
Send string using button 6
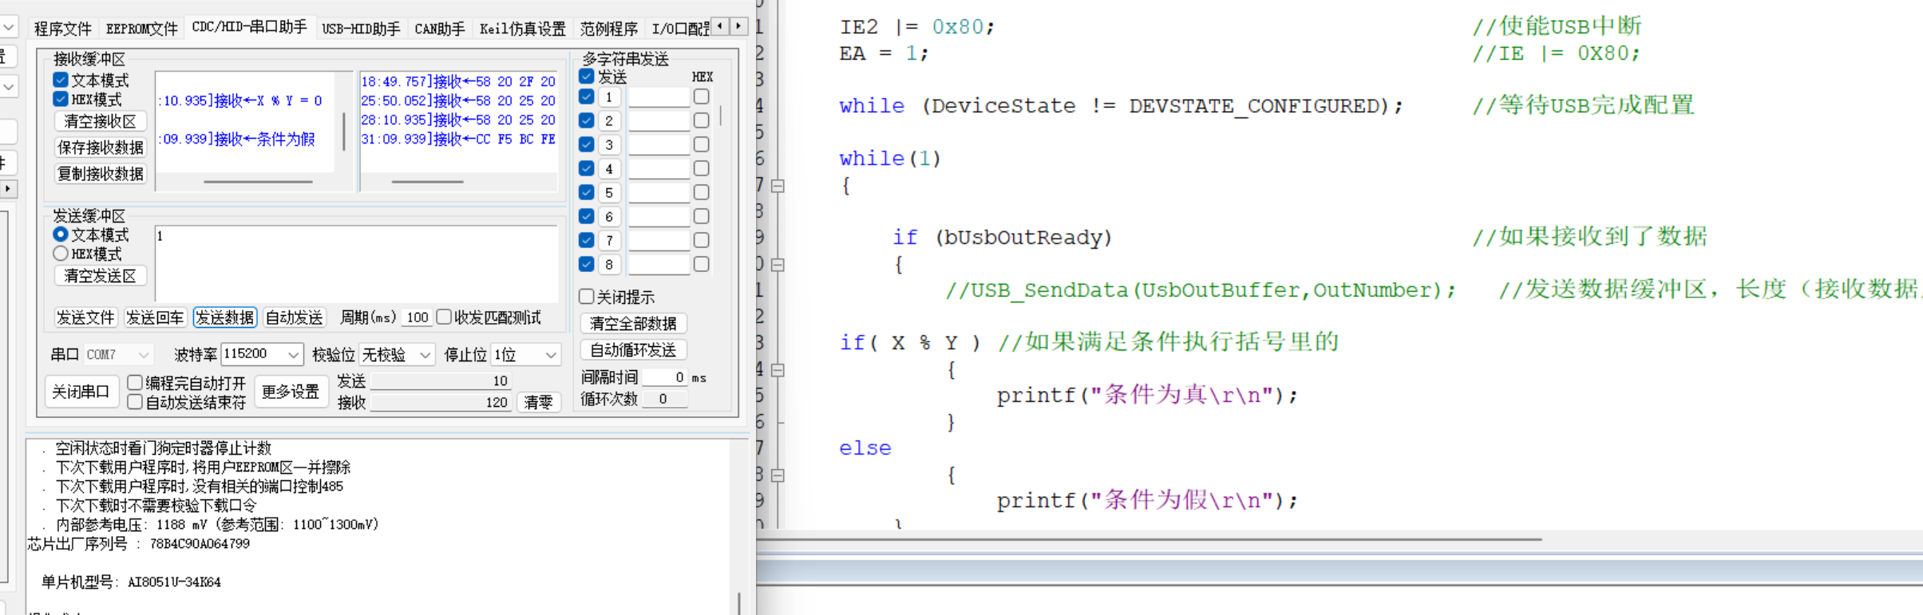point(609,216)
